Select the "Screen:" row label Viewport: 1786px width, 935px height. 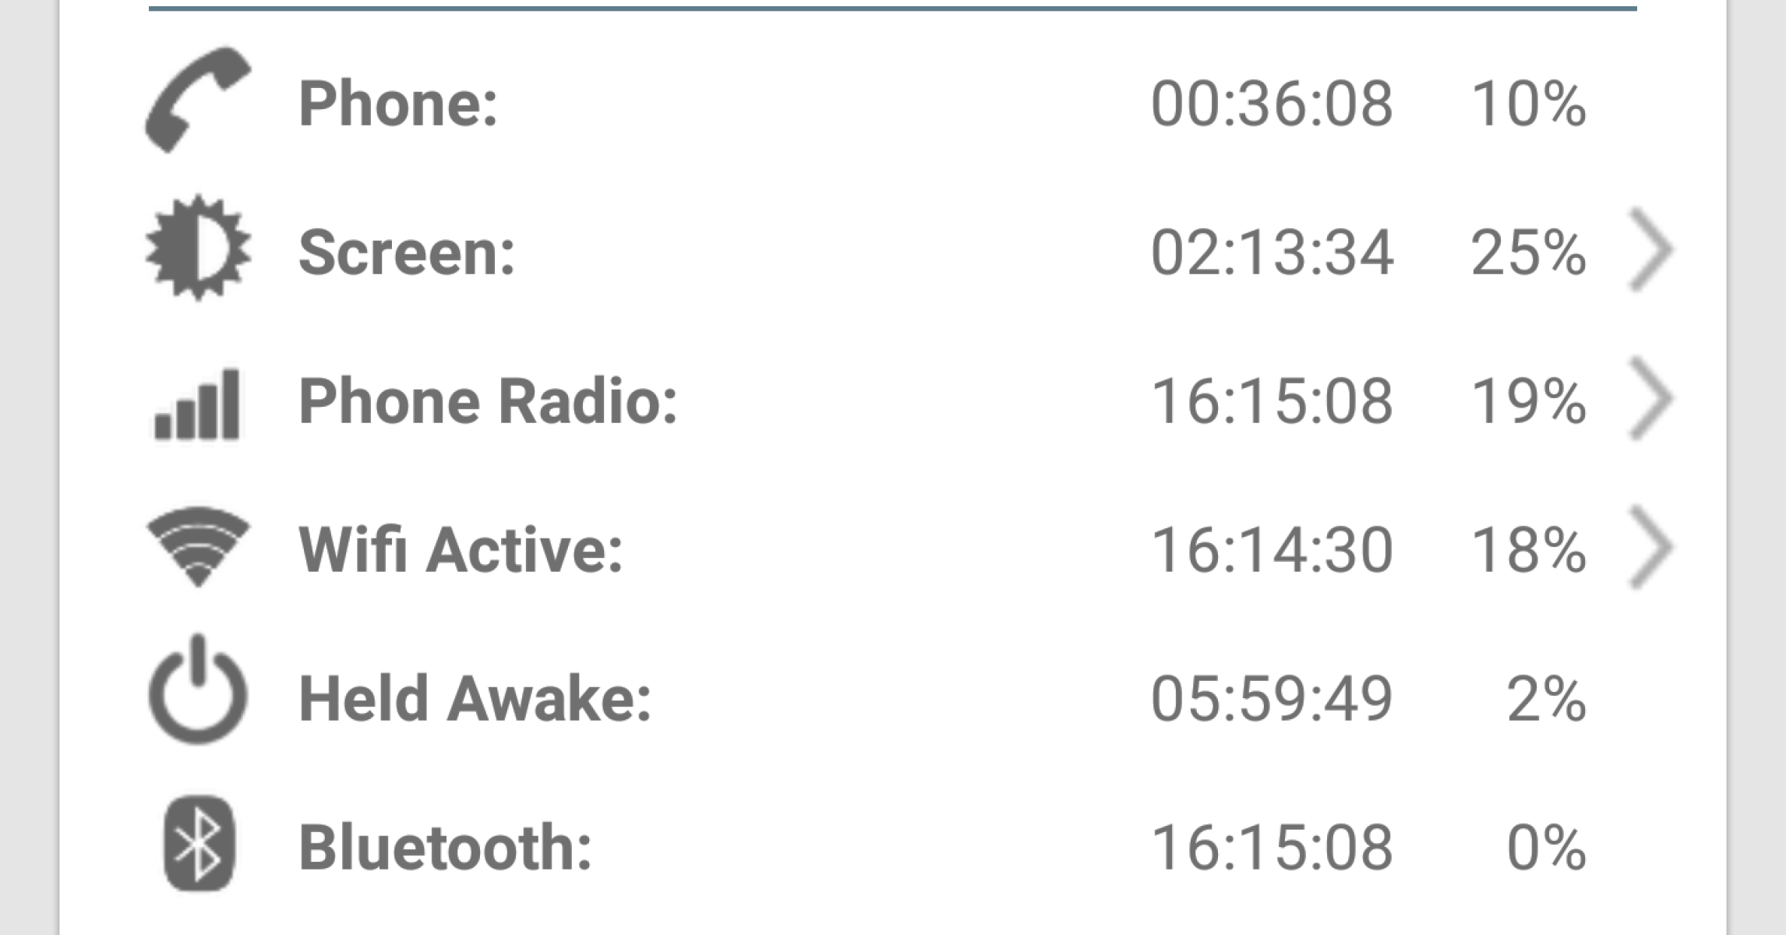click(x=407, y=253)
